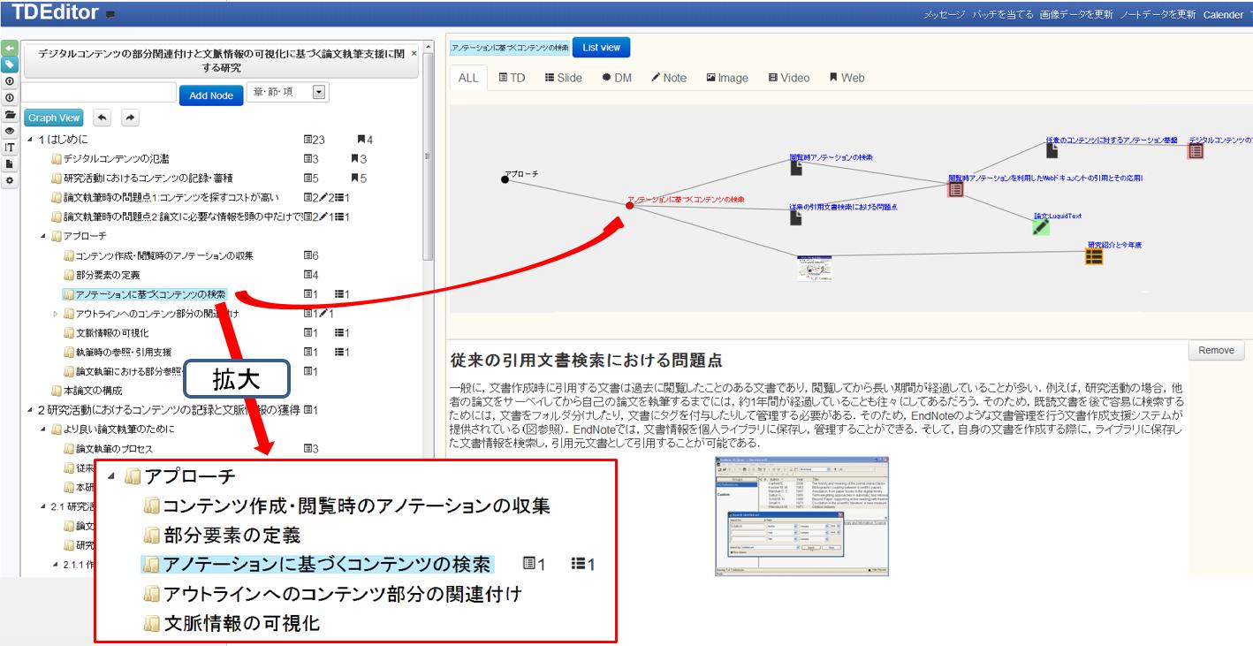Select the tag icon in left sidebar
The image size is (1253, 646).
10,65
